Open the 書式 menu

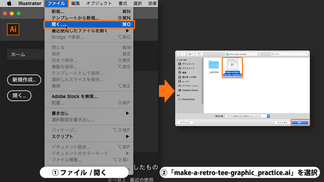pos(123,3)
